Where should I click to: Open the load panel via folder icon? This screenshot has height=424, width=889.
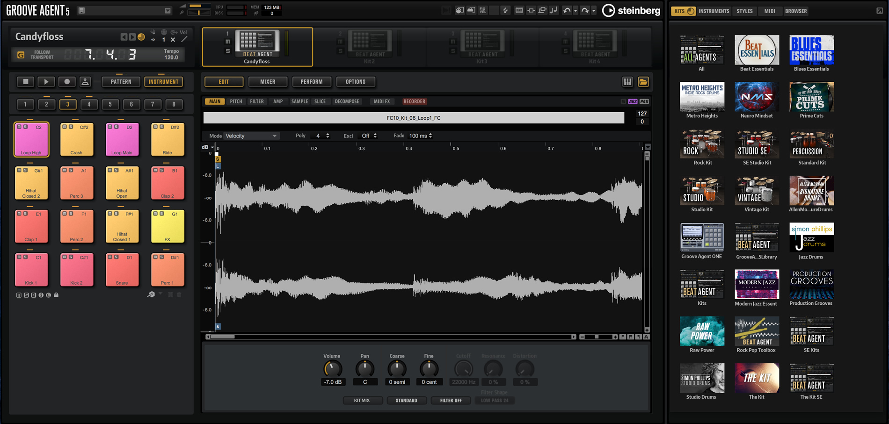[643, 82]
